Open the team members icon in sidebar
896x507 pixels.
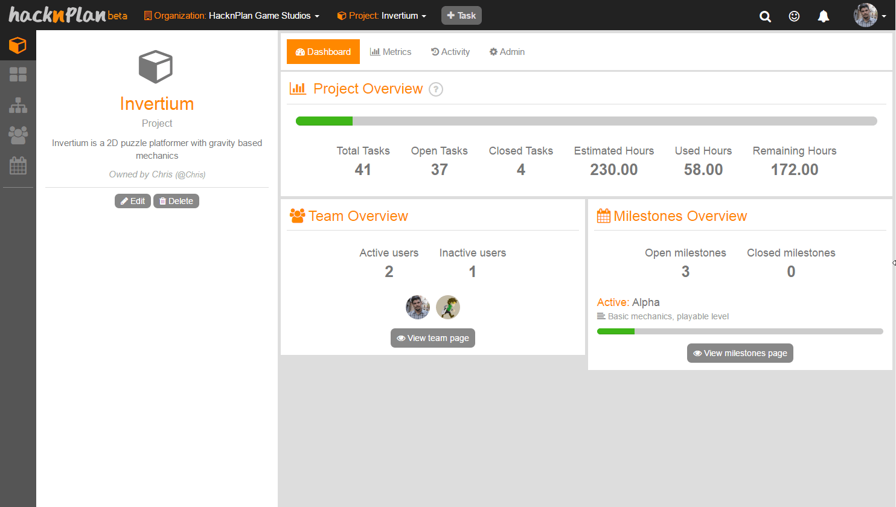pos(18,135)
